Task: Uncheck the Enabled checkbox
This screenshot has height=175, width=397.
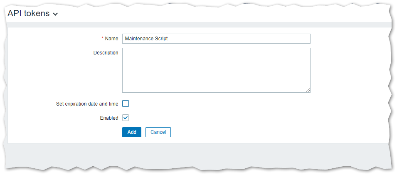Action: tap(126, 118)
